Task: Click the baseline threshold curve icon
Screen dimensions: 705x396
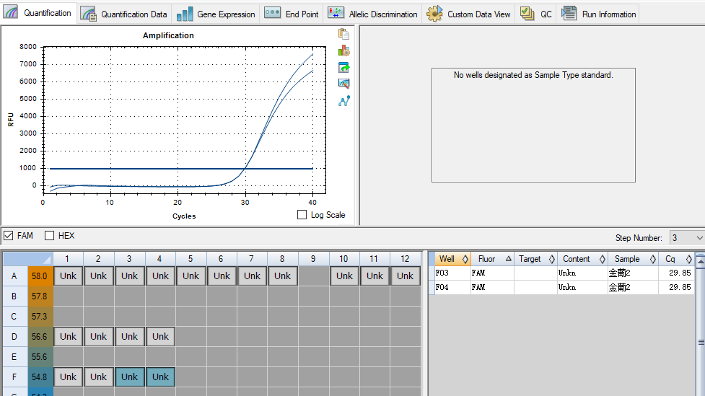Action: (x=344, y=101)
